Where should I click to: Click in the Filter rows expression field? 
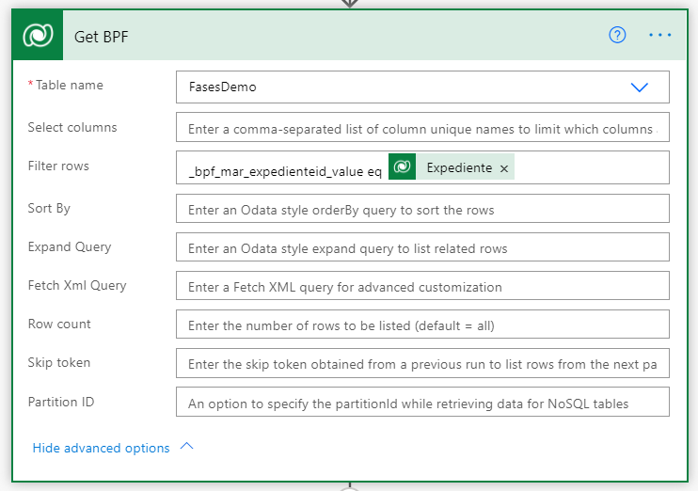click(422, 167)
